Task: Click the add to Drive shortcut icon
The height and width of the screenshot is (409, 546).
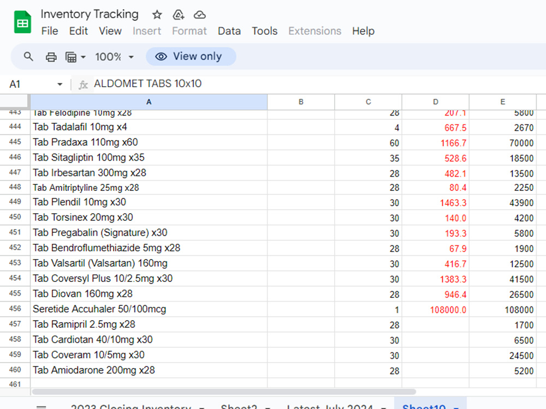Action: click(179, 15)
